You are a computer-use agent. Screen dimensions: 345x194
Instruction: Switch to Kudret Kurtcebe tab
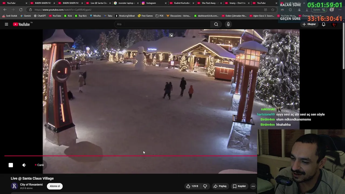(182, 3)
